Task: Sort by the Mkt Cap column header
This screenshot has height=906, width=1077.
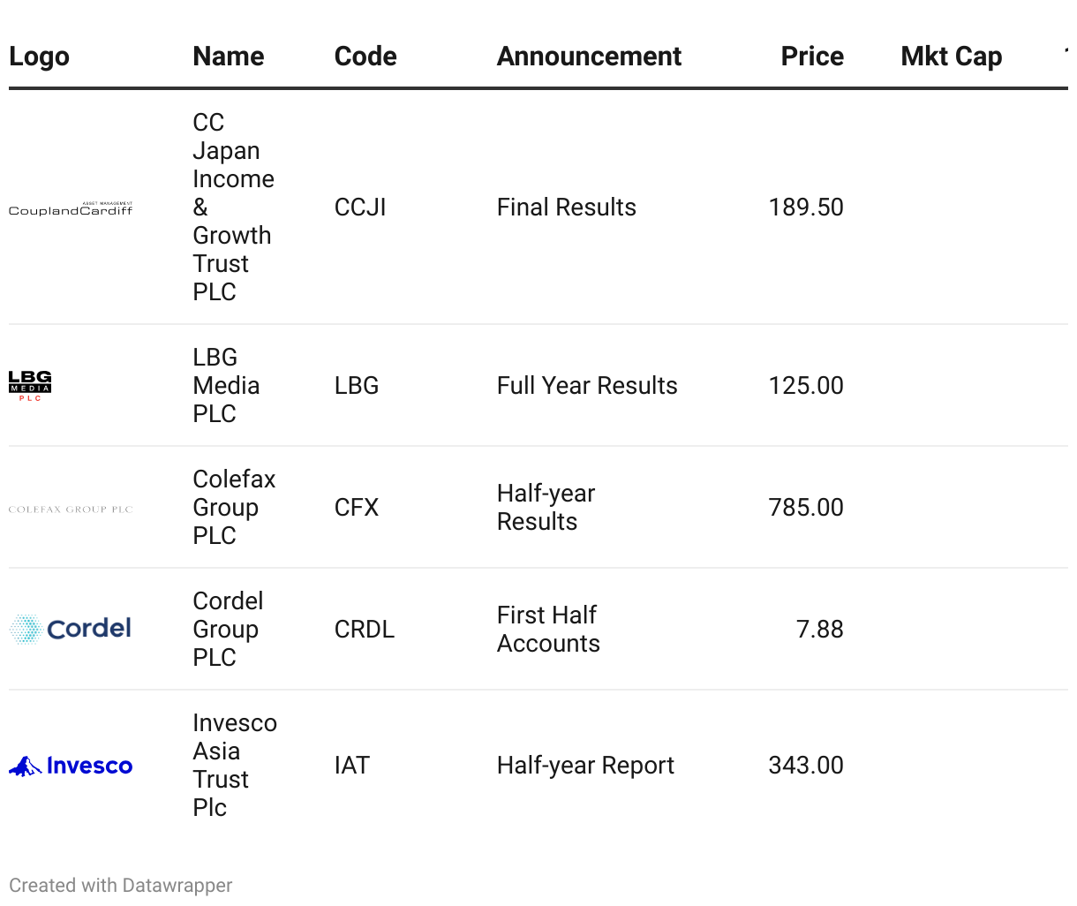Action: tap(951, 57)
